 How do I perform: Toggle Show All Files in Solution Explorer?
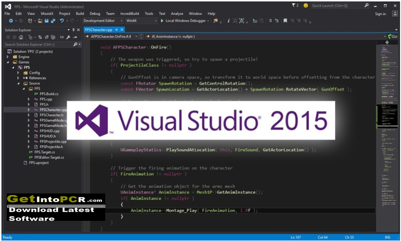click(53, 37)
